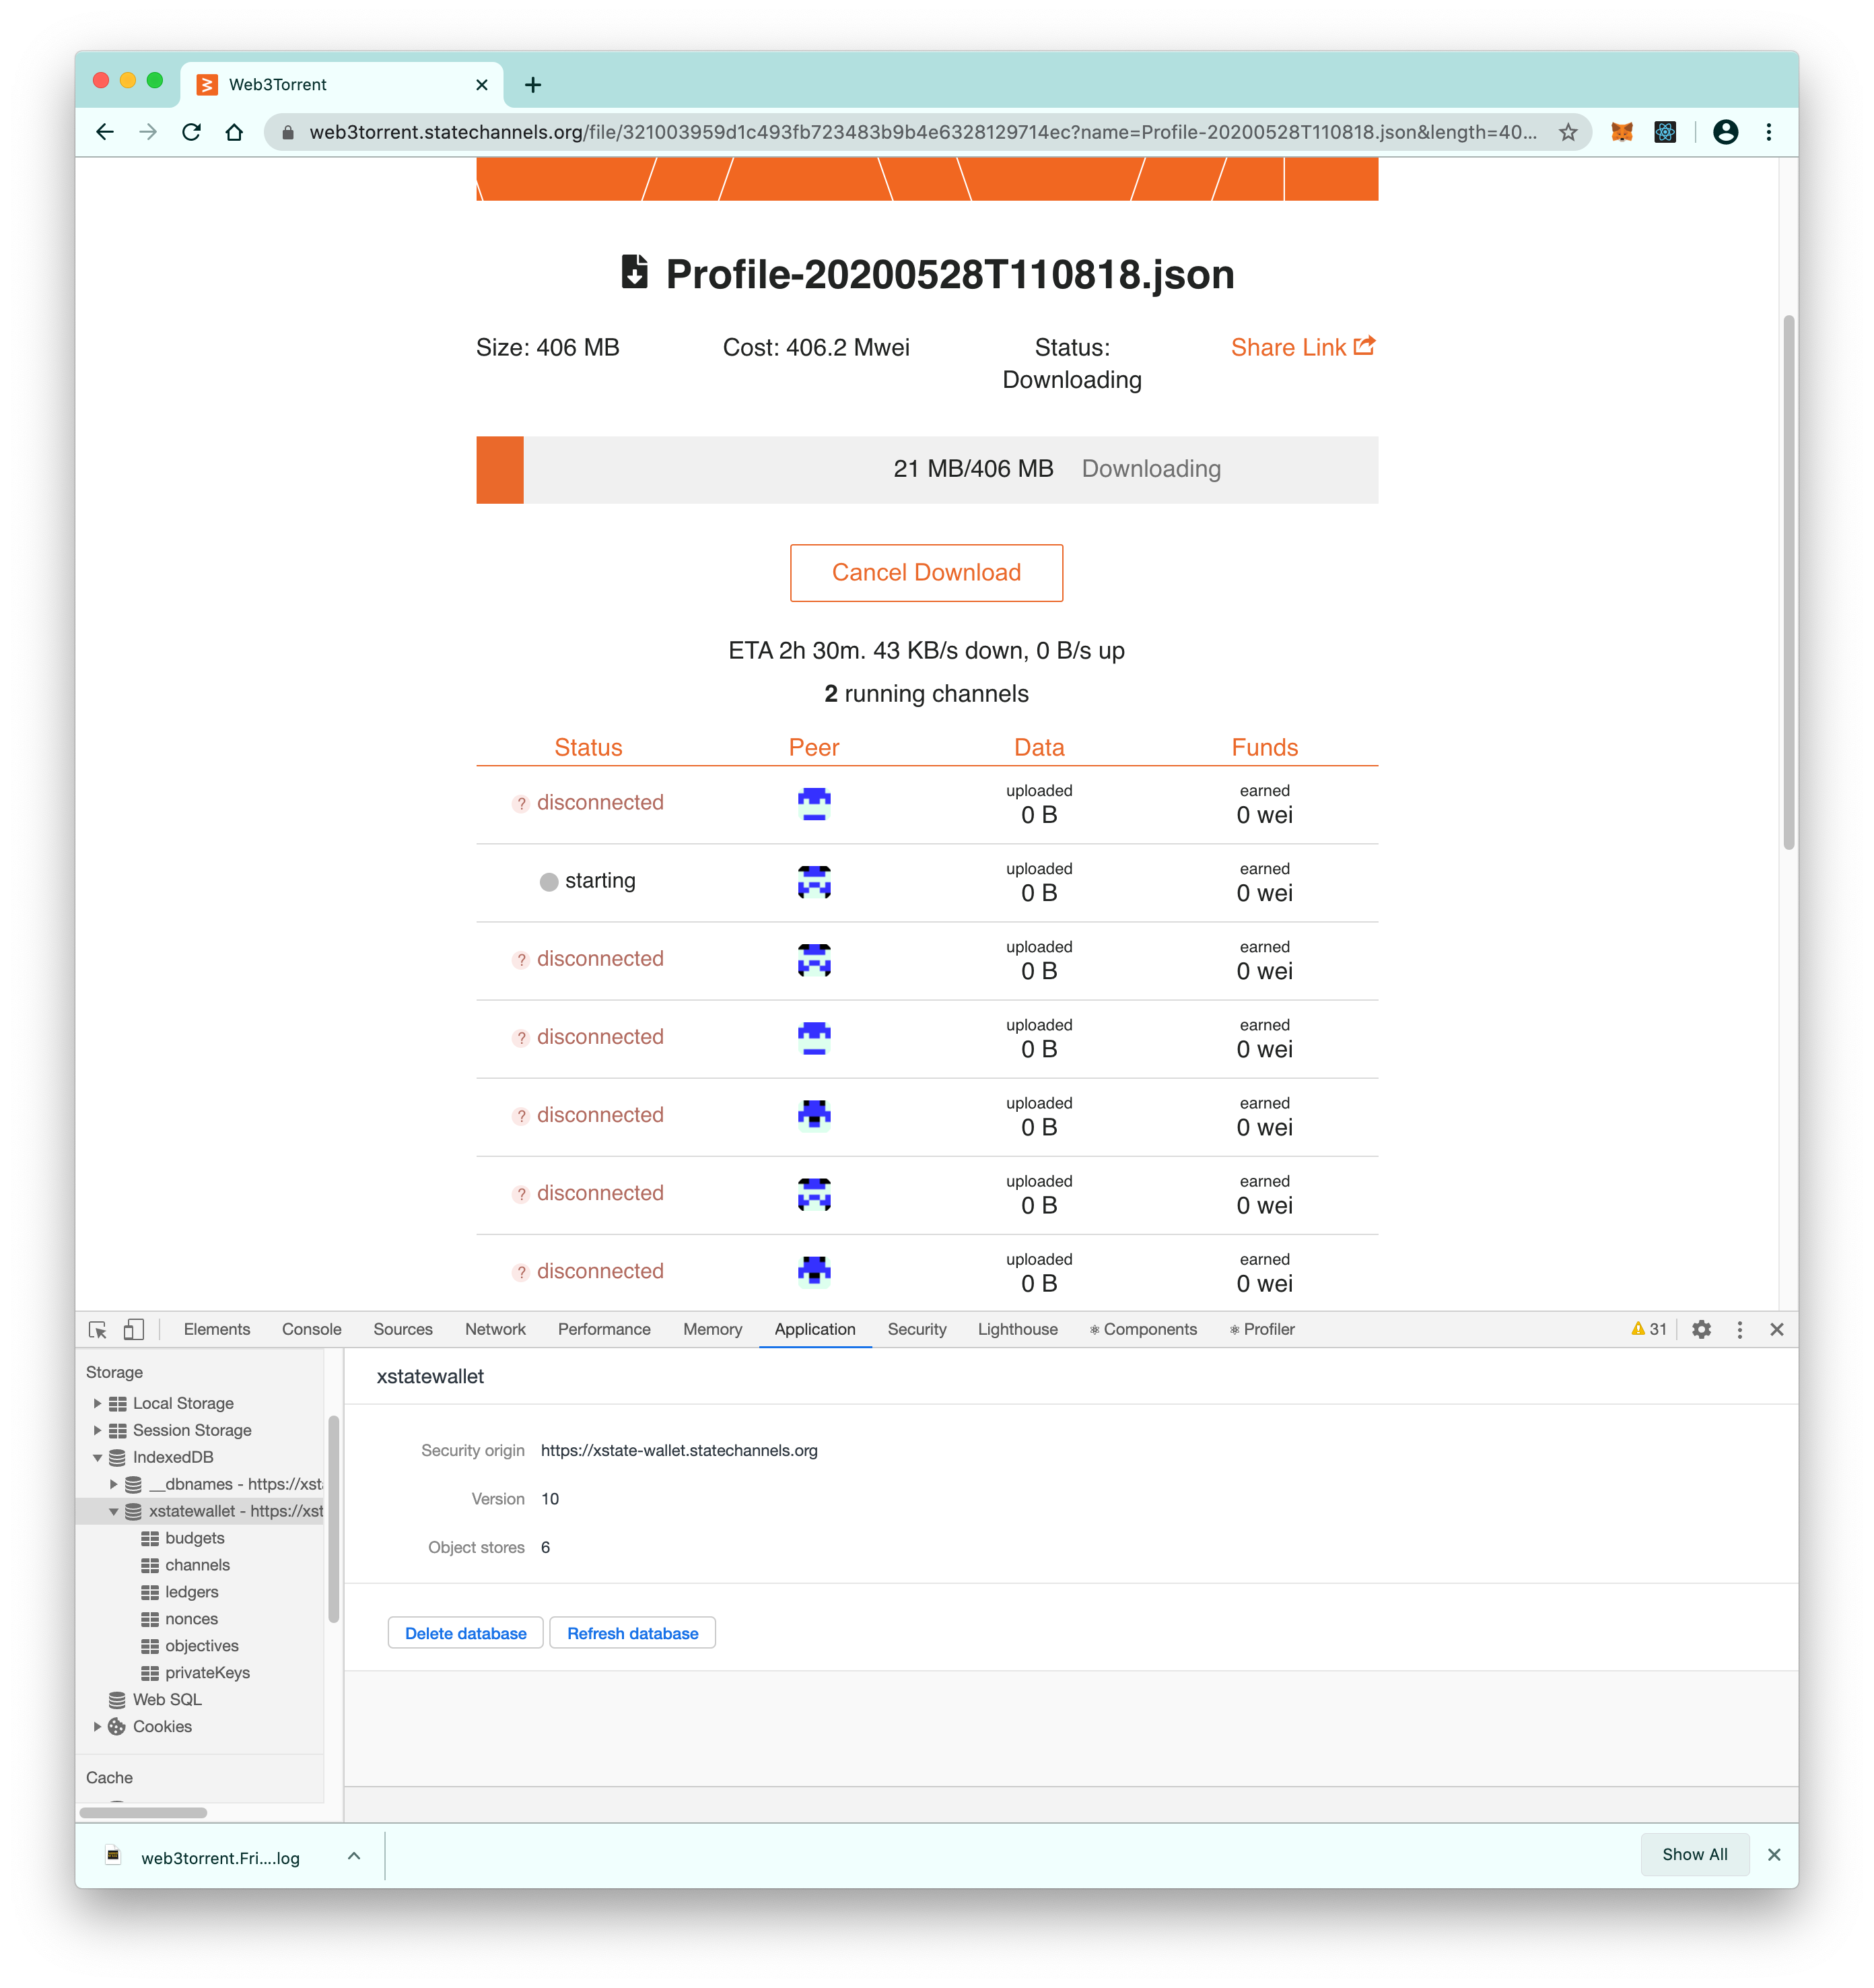Open the React Developer Tools extension

point(1665,131)
